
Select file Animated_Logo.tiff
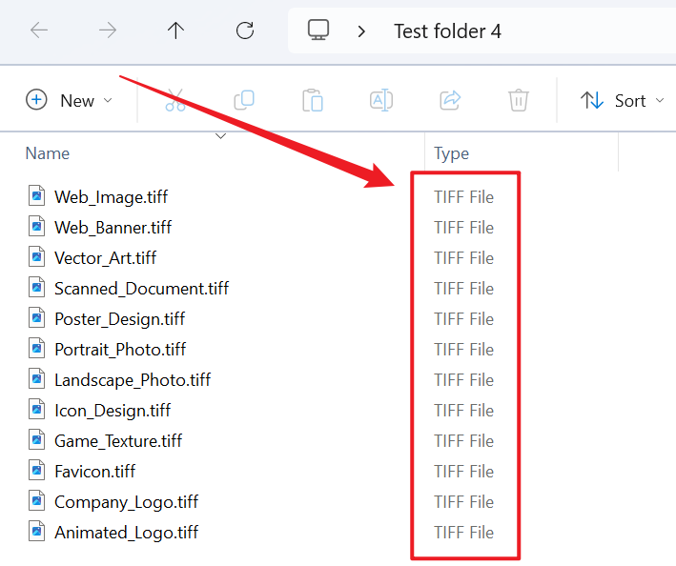pyautogui.click(x=126, y=533)
